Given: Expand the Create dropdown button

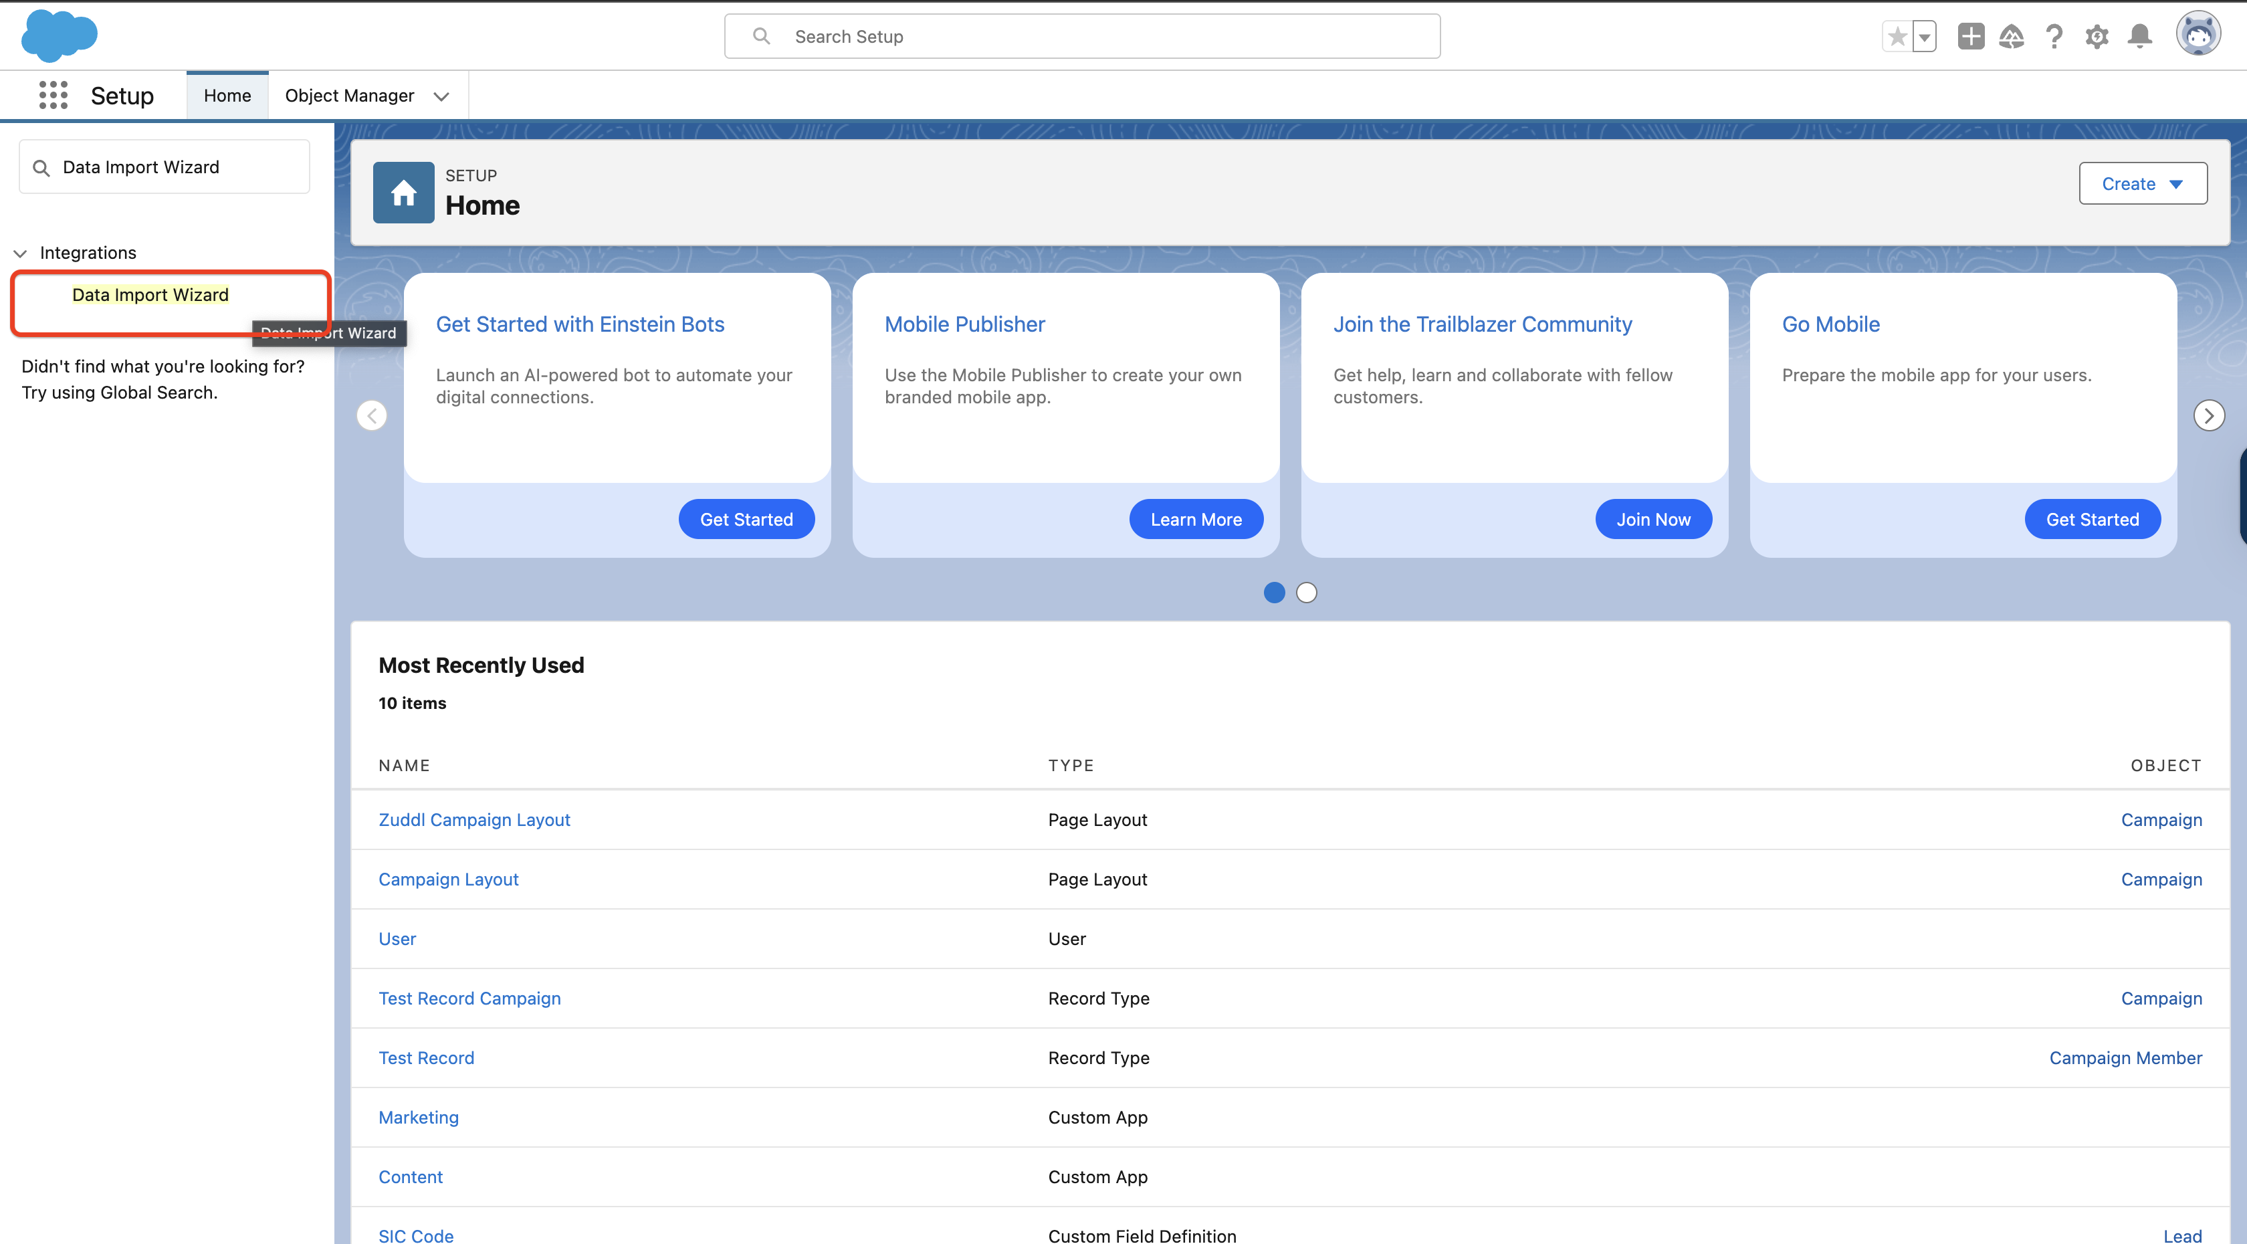Looking at the screenshot, I should (x=2142, y=183).
